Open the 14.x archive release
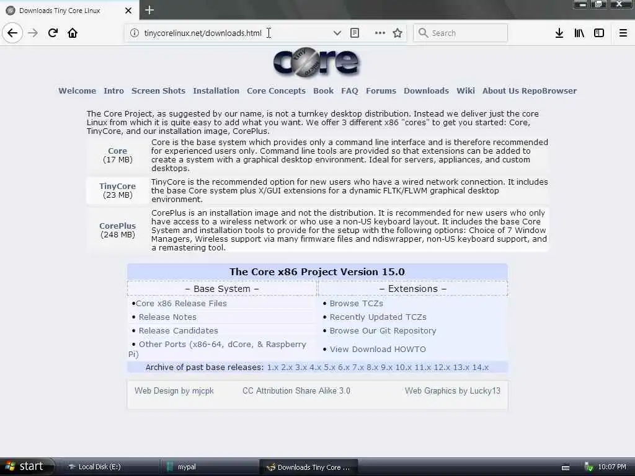 (481, 368)
